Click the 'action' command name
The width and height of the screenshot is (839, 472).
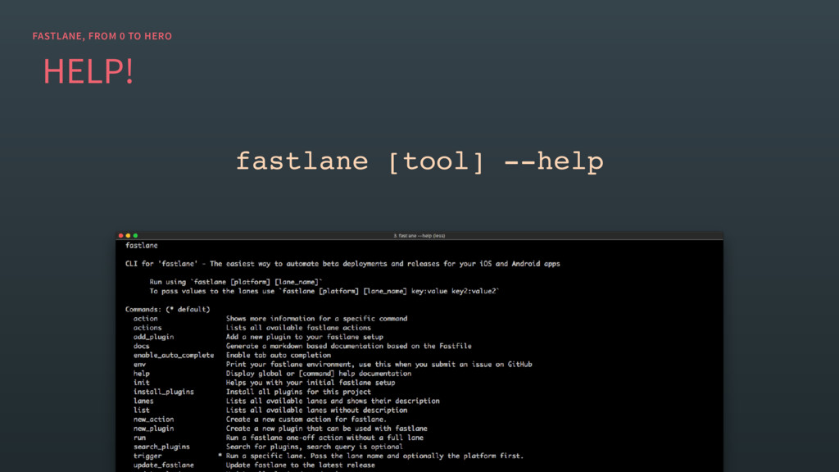coord(146,319)
